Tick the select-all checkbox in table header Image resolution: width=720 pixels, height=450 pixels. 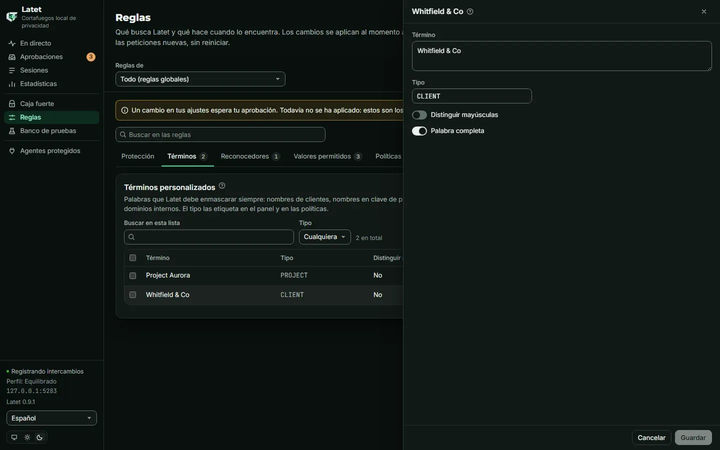click(x=133, y=258)
